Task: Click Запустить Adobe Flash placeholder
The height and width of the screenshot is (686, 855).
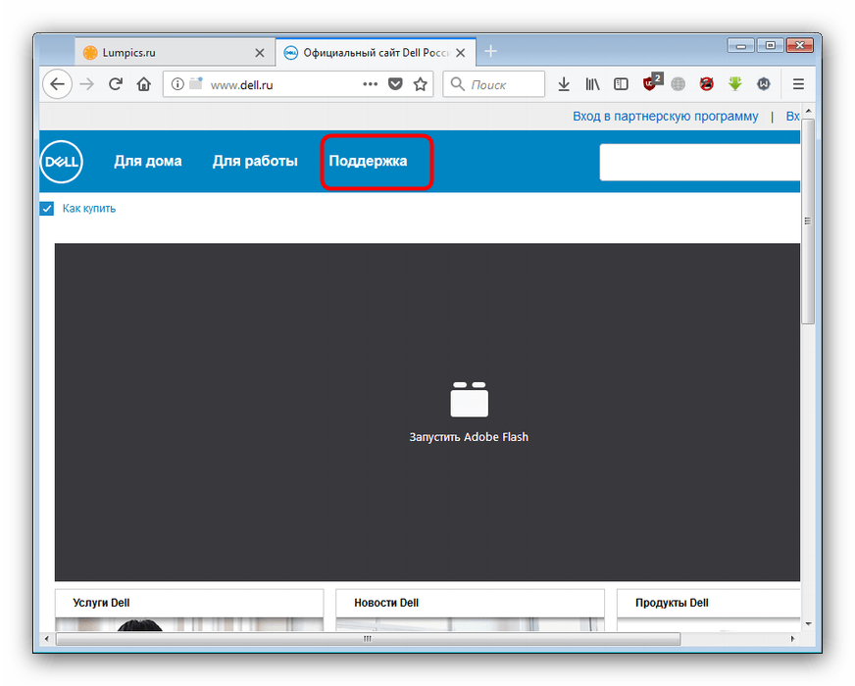Action: click(469, 412)
